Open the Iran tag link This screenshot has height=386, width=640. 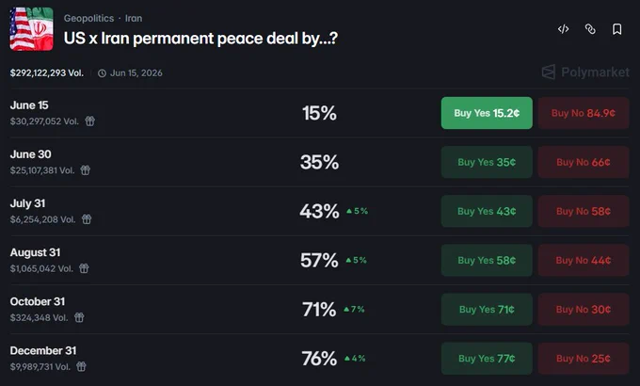coord(134,19)
